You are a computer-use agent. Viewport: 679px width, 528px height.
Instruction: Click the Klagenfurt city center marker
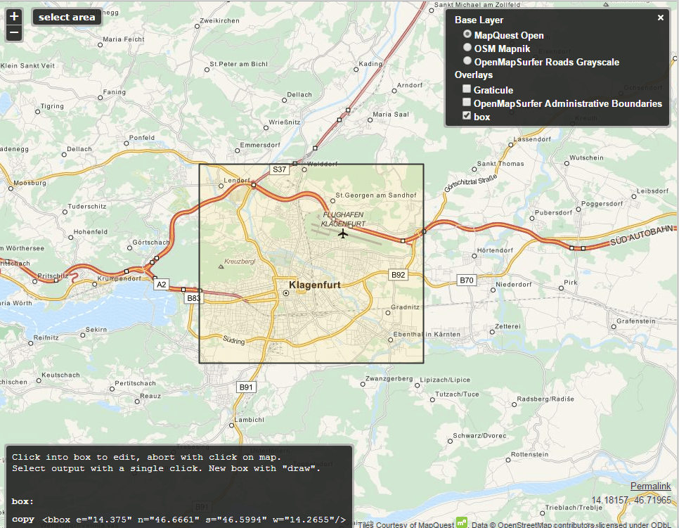click(x=286, y=293)
